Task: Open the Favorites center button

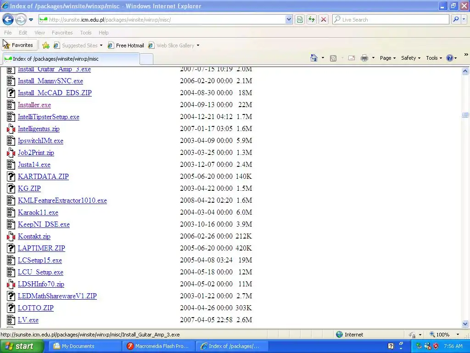Action: 18,45
